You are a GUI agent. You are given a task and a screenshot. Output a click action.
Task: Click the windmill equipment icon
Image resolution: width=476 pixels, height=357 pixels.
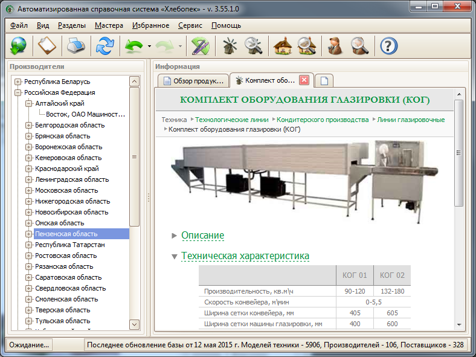[x=230, y=45]
